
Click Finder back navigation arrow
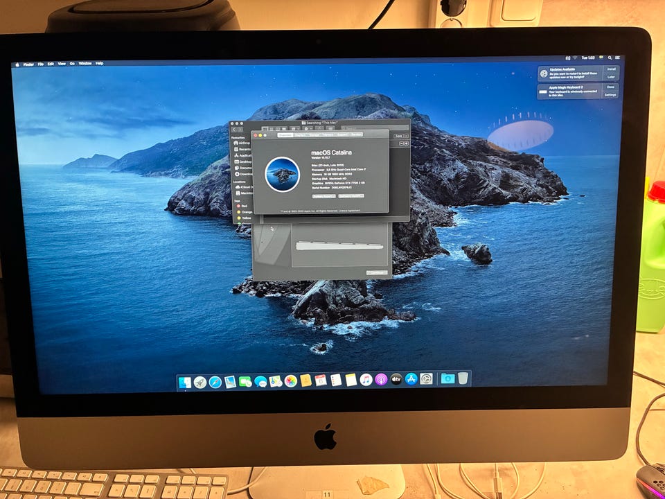[x=234, y=130]
